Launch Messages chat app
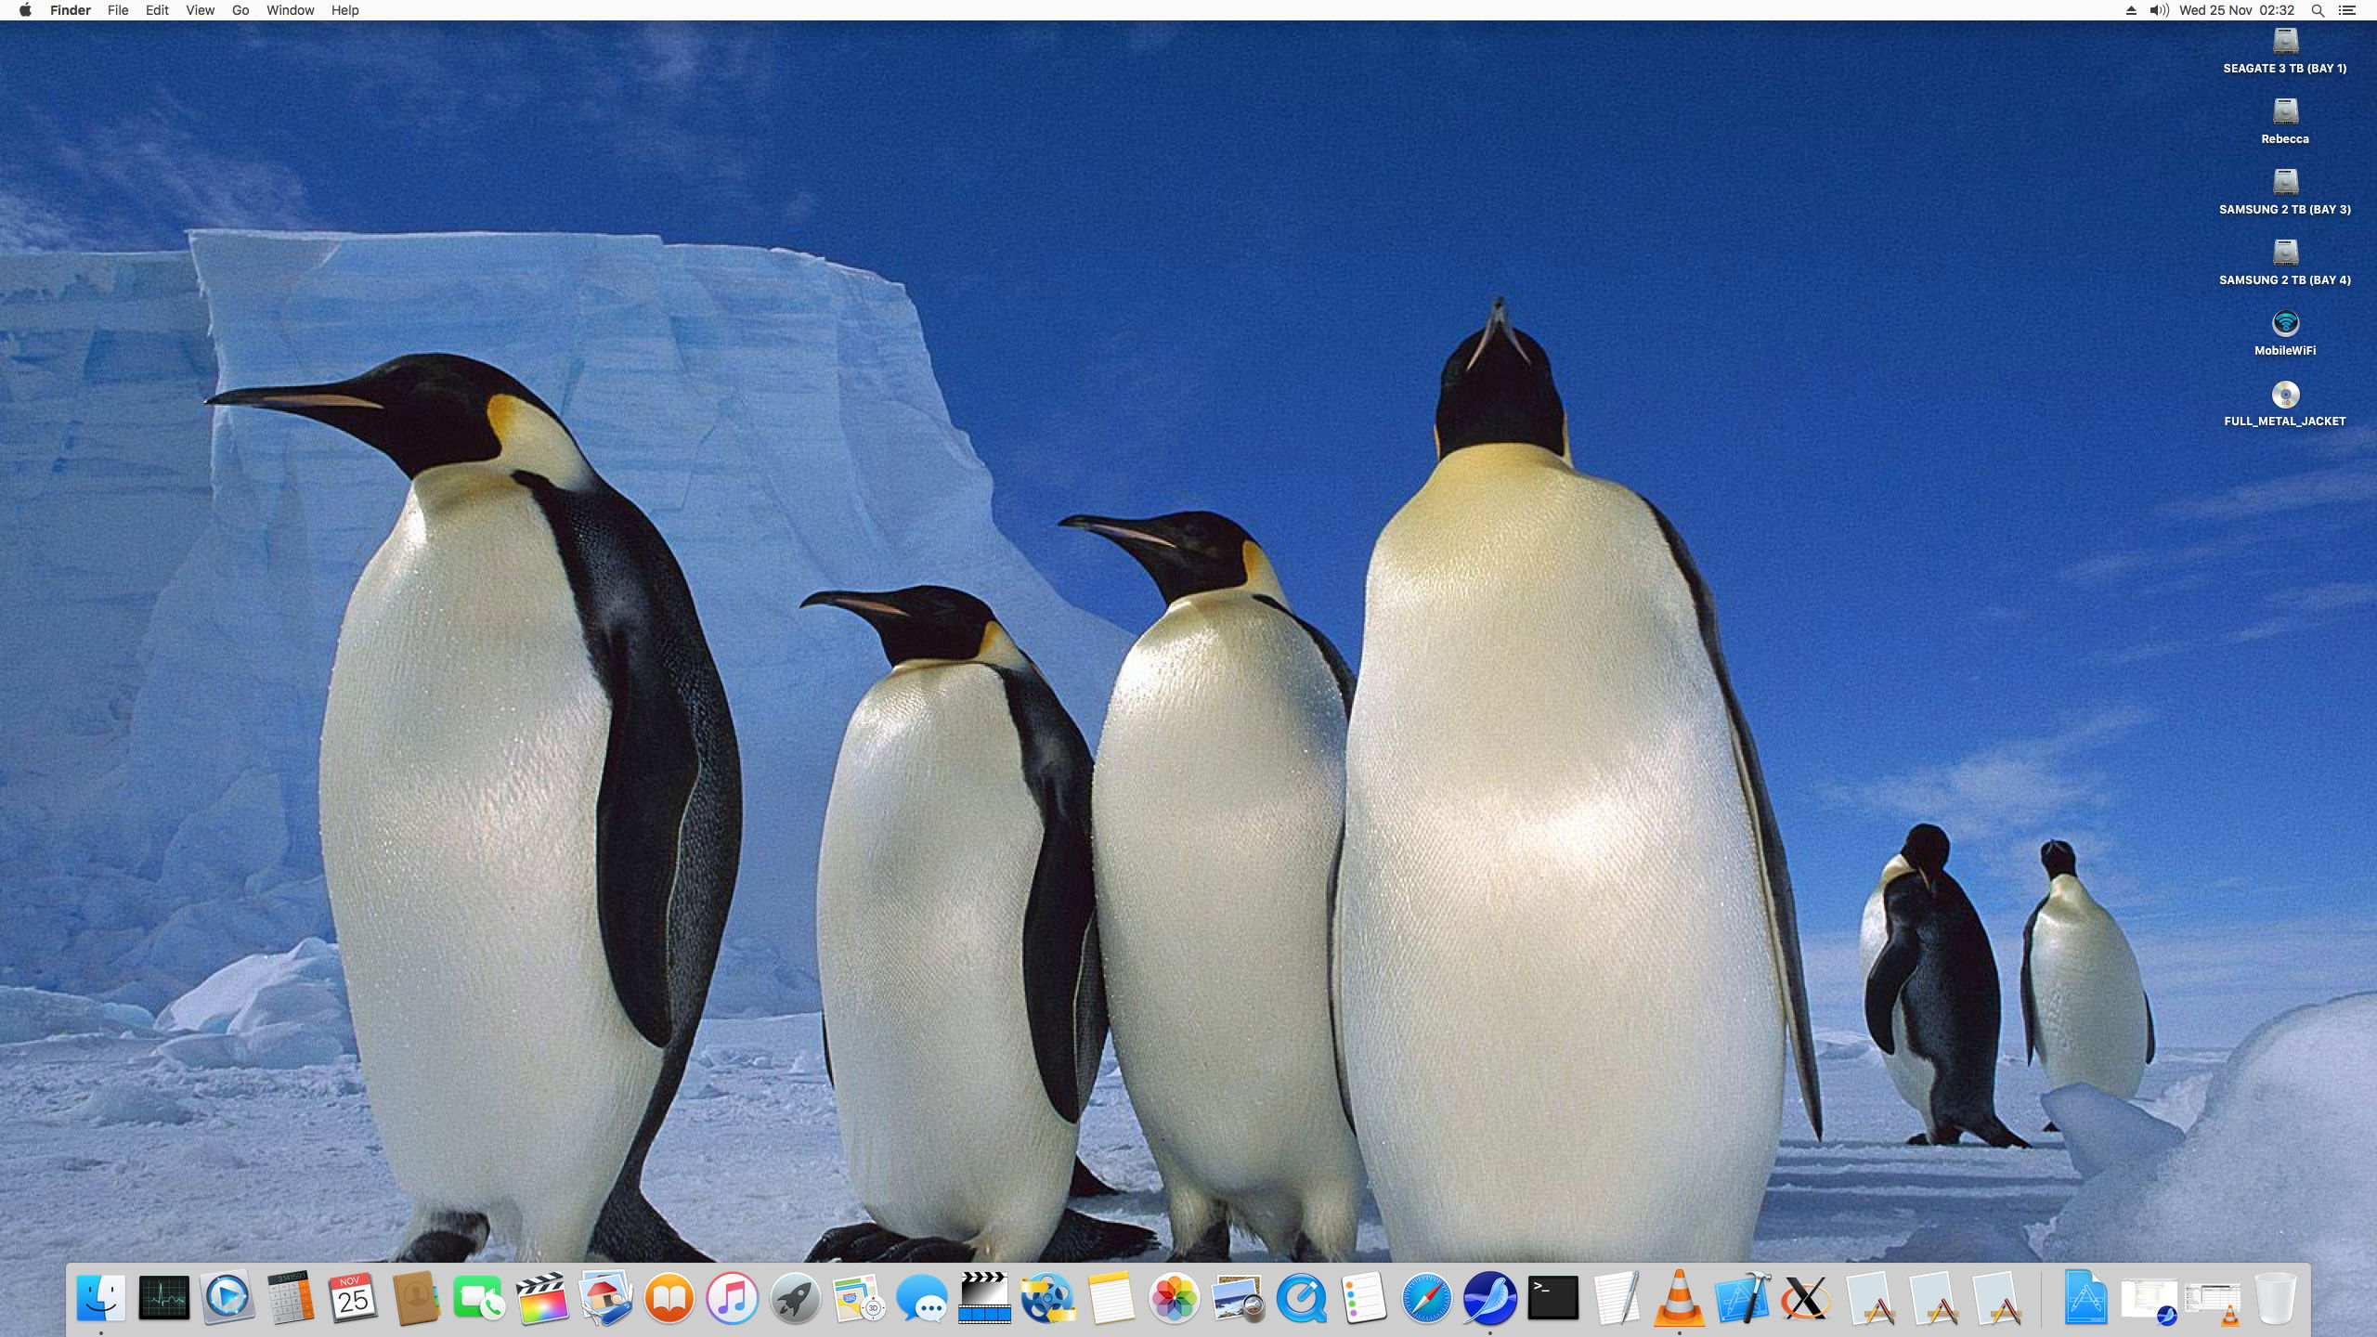The image size is (2377, 1337). (922, 1297)
